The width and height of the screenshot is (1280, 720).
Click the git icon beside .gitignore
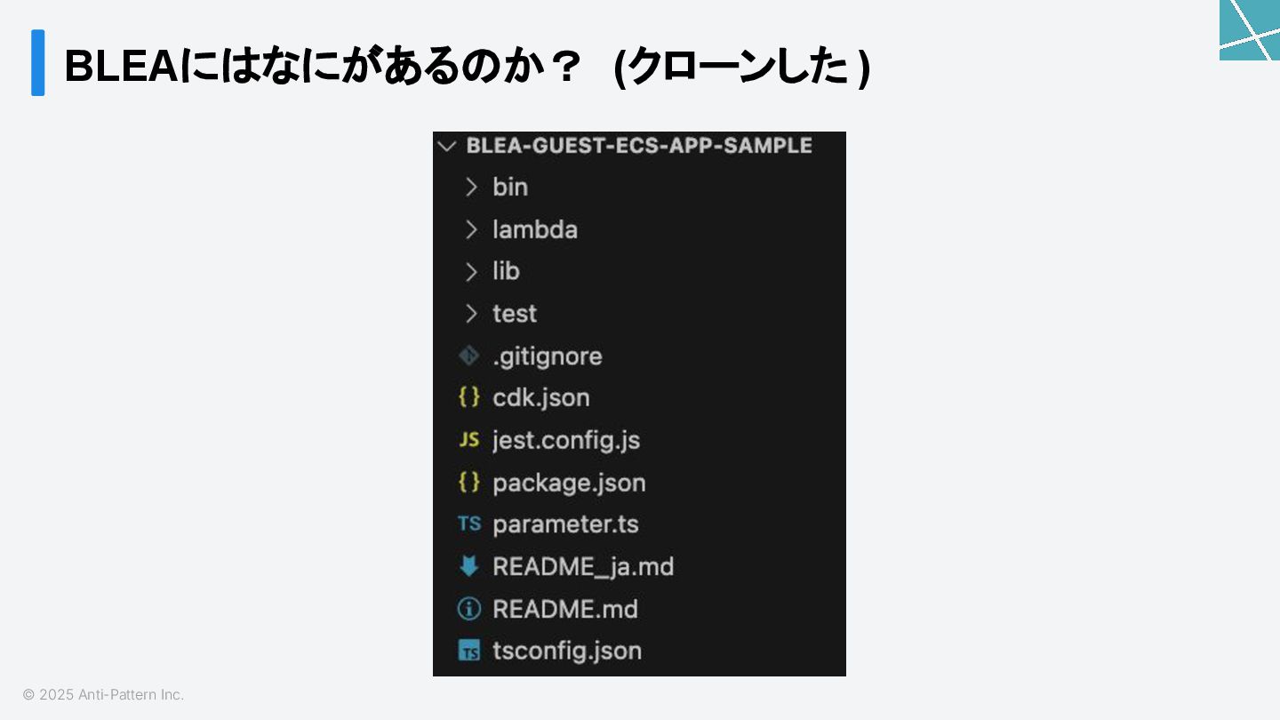pos(468,356)
